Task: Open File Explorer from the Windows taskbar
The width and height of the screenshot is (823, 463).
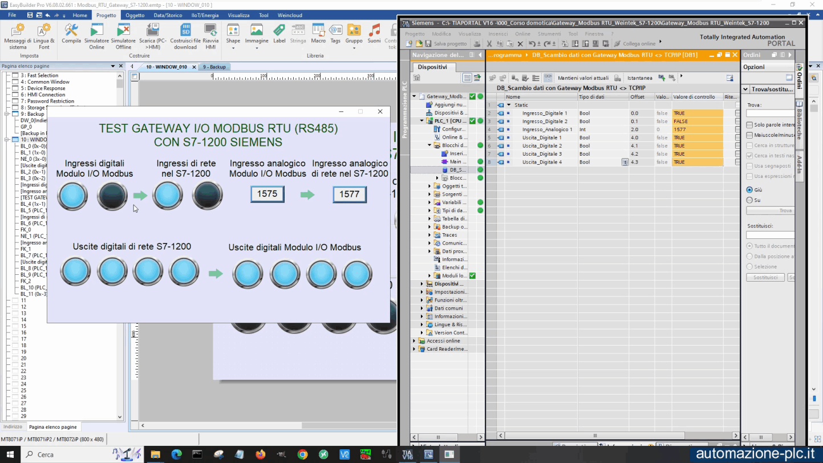Action: (155, 454)
